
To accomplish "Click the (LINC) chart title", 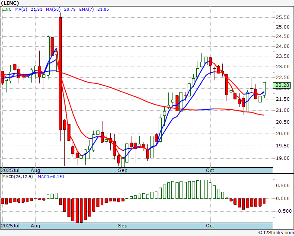I will 10,3.
